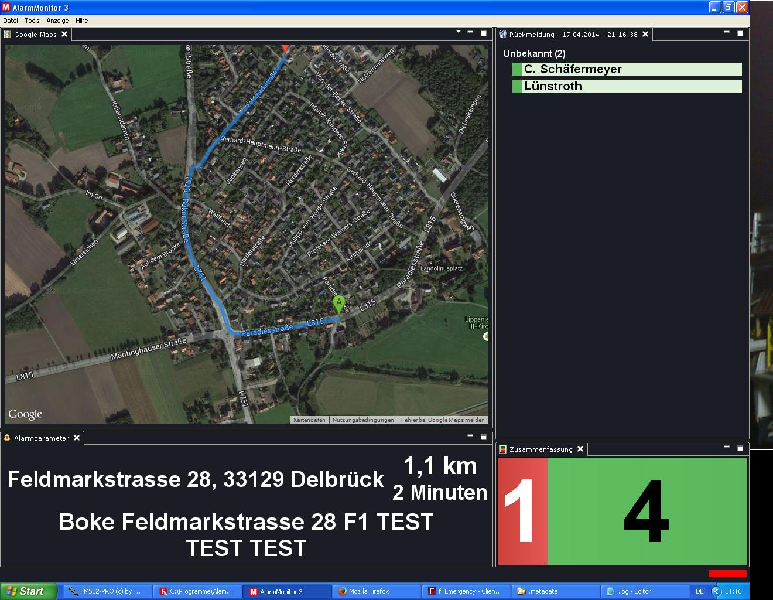
Task: Click the 1,1 km distance value
Action: pos(440,466)
